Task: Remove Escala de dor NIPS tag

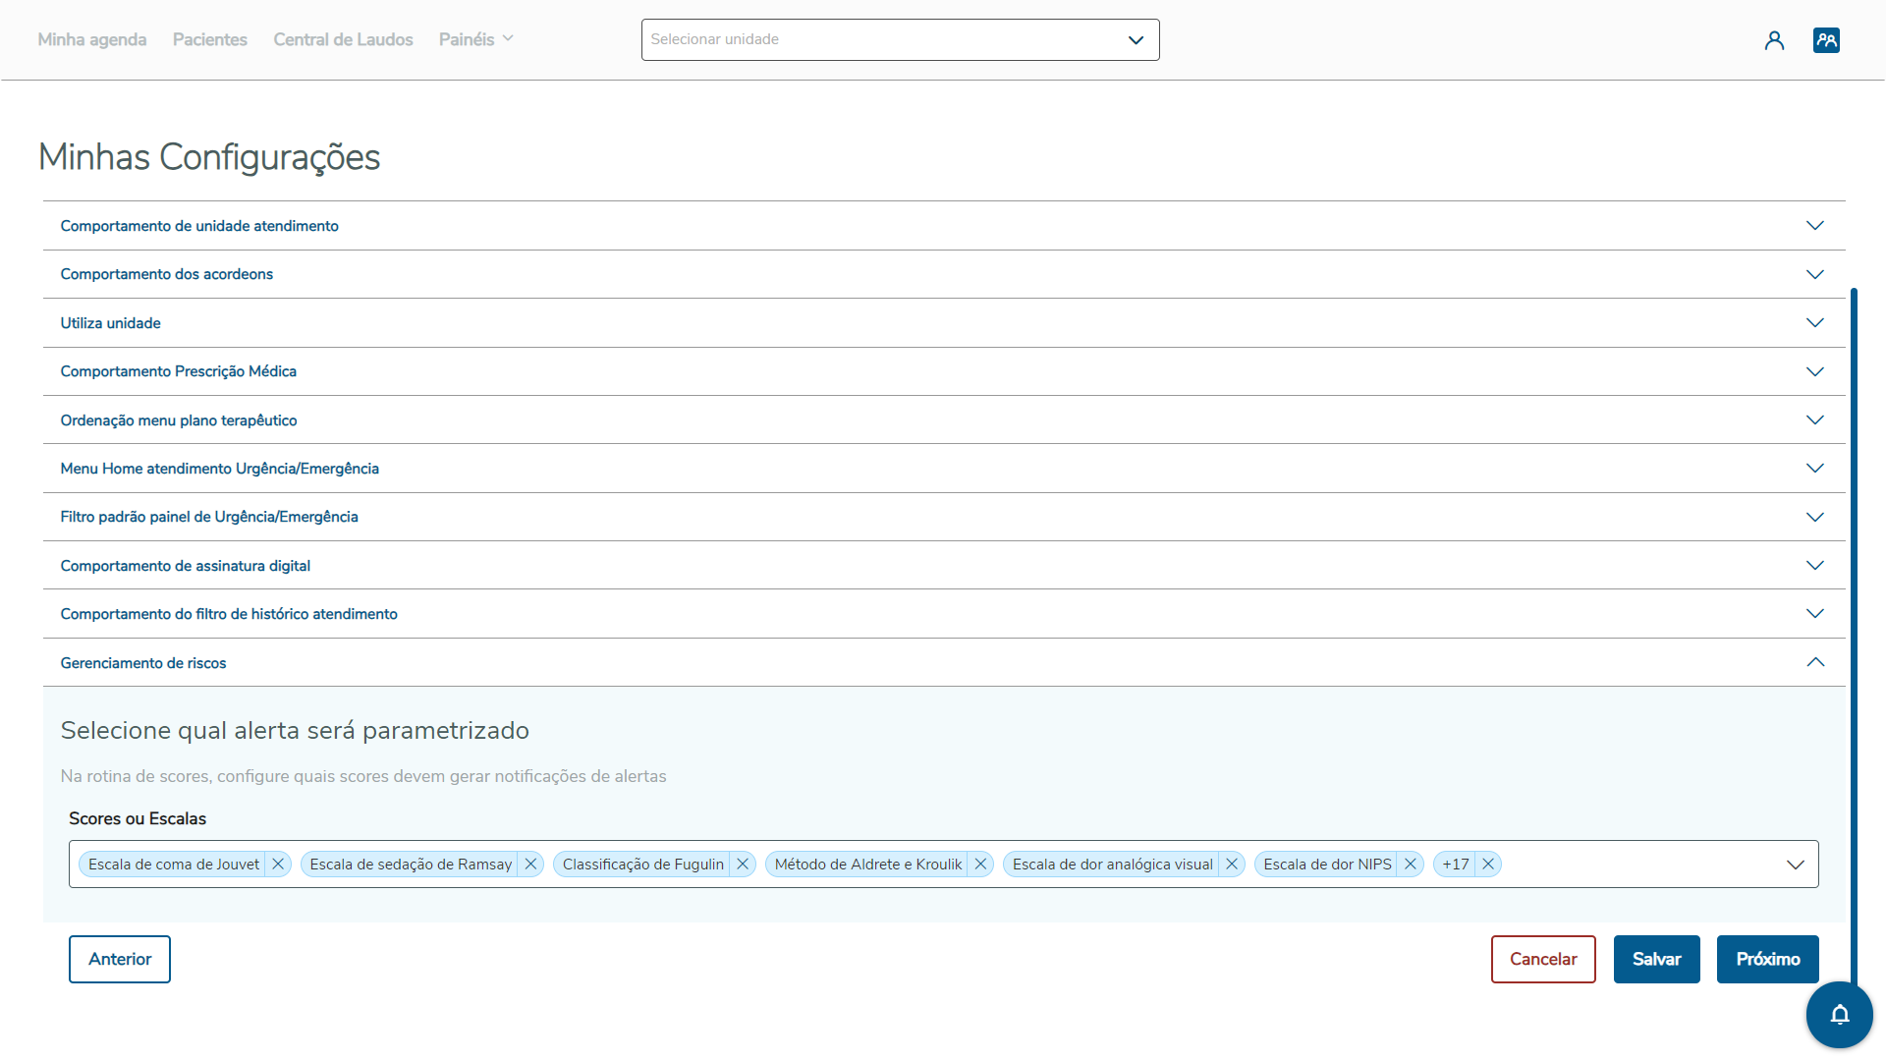Action: pyautogui.click(x=1411, y=865)
